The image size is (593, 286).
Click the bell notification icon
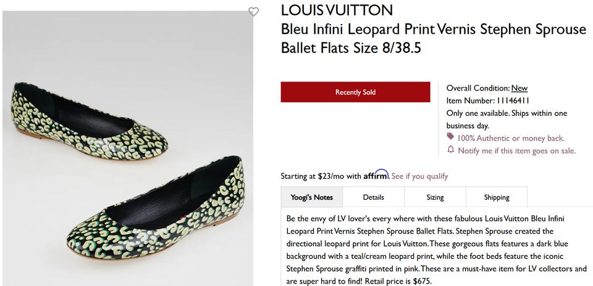pyautogui.click(x=450, y=150)
